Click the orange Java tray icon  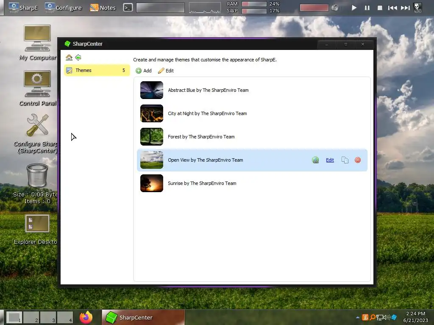point(365,317)
